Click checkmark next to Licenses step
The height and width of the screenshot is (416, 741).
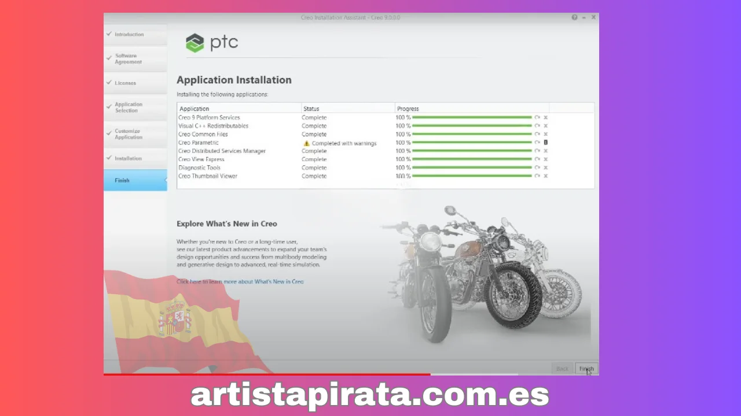click(109, 83)
